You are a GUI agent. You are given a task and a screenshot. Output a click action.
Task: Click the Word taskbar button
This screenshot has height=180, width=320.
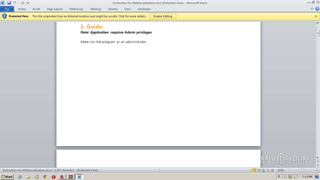tap(79, 177)
